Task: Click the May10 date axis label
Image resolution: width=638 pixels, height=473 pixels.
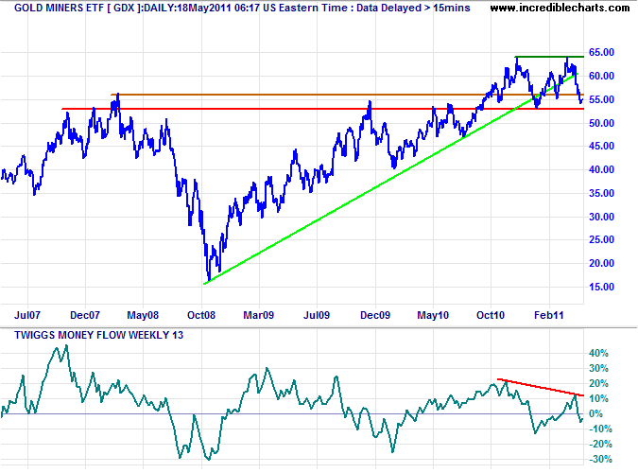Action: tap(433, 315)
